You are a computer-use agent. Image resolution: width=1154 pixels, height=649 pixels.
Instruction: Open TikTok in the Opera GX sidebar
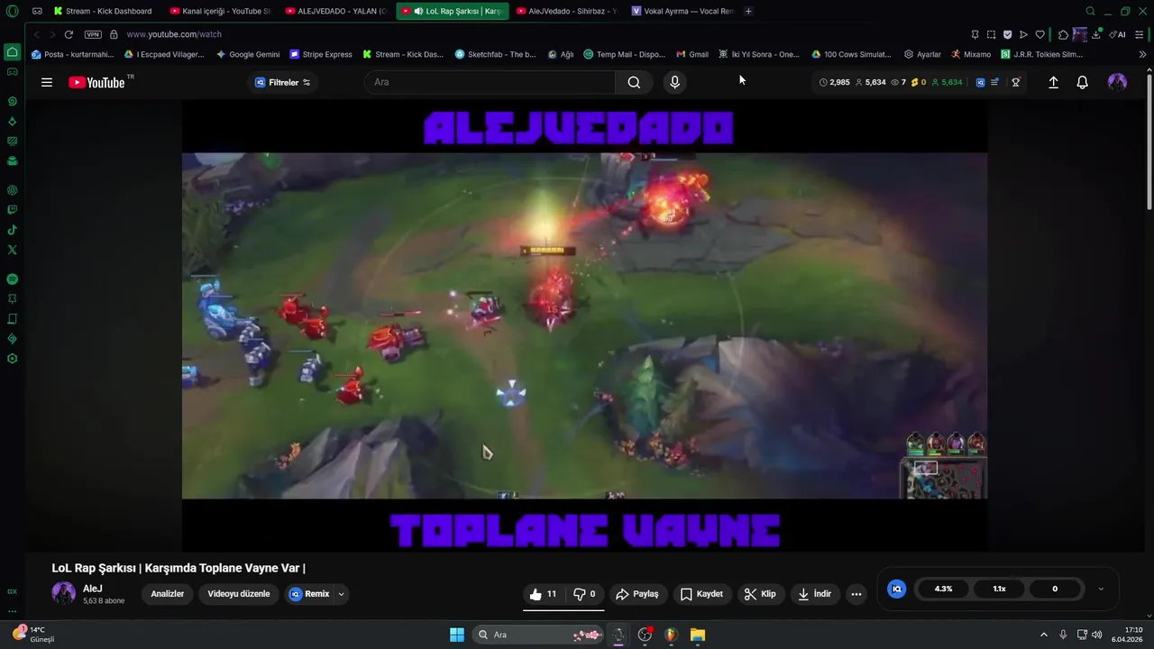(13, 230)
